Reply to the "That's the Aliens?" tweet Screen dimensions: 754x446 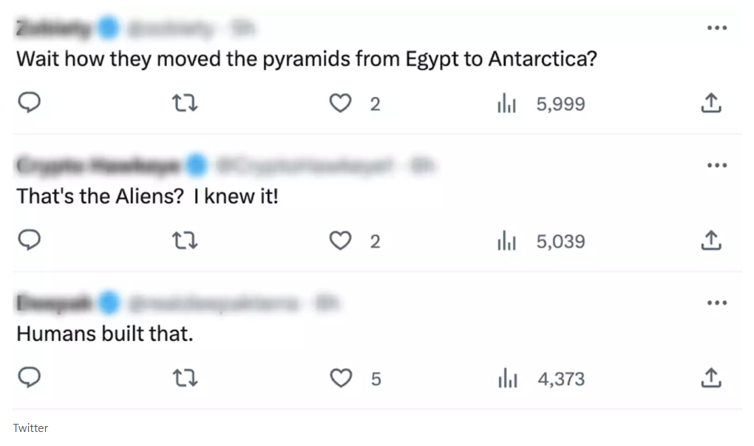point(28,241)
